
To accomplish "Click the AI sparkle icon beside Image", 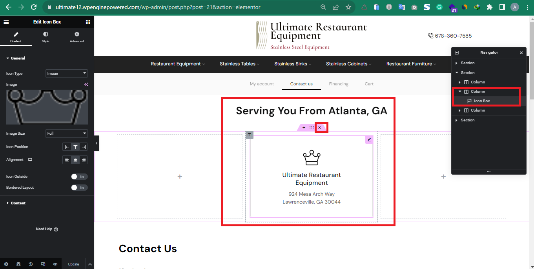I will coord(86,84).
